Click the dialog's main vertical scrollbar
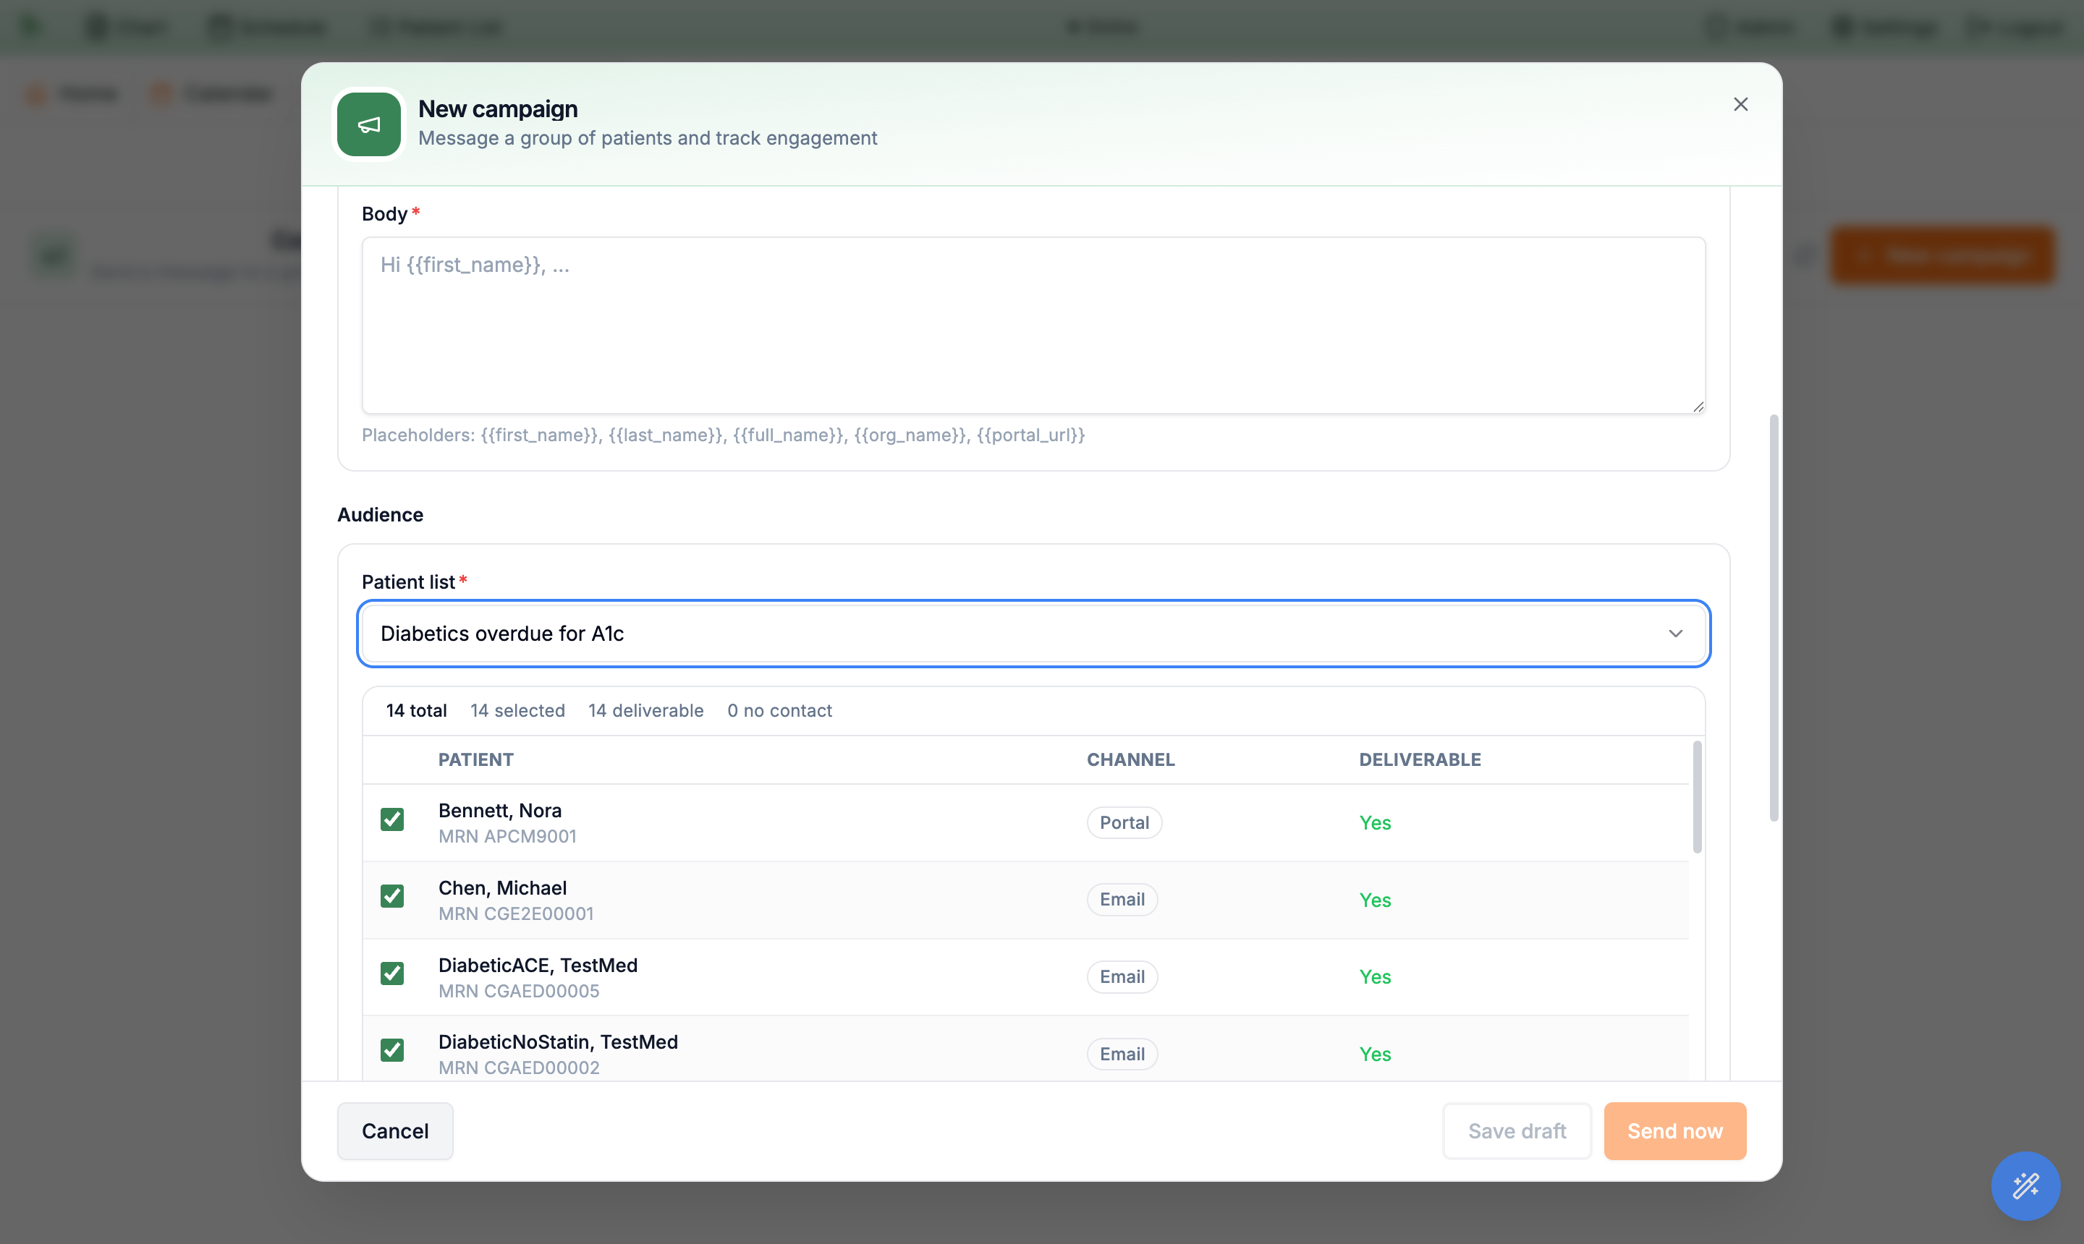This screenshot has height=1244, width=2084. click(1774, 618)
